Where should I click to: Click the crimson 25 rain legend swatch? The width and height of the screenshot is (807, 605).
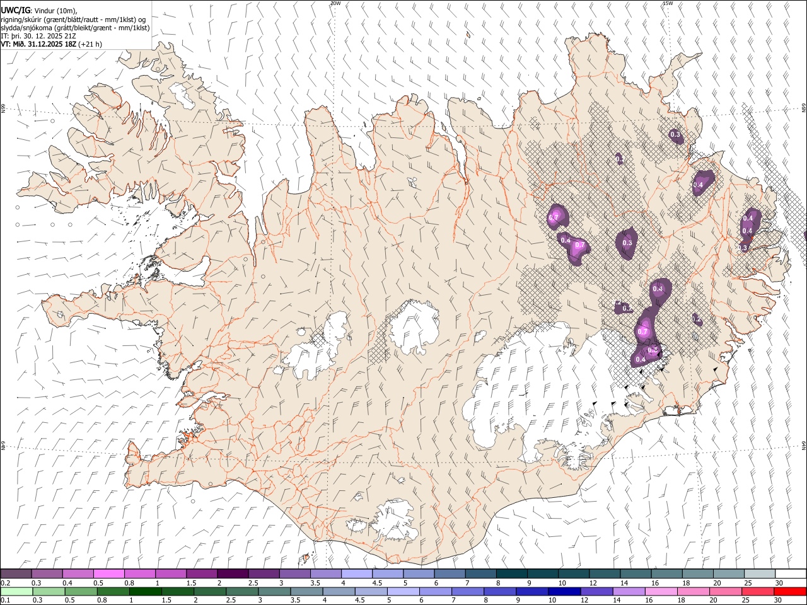(x=757, y=591)
